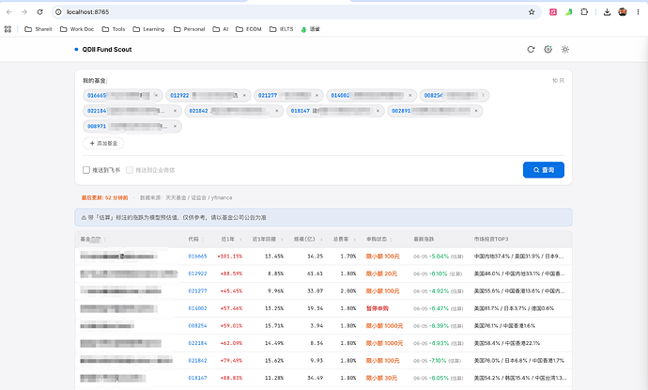648x390 pixels.
Task: Open the green leaf extension icon
Action: coord(569,12)
